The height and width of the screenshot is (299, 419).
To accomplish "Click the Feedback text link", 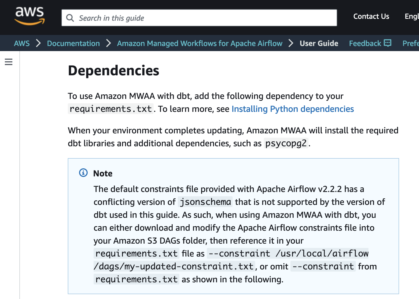I will (x=365, y=43).
